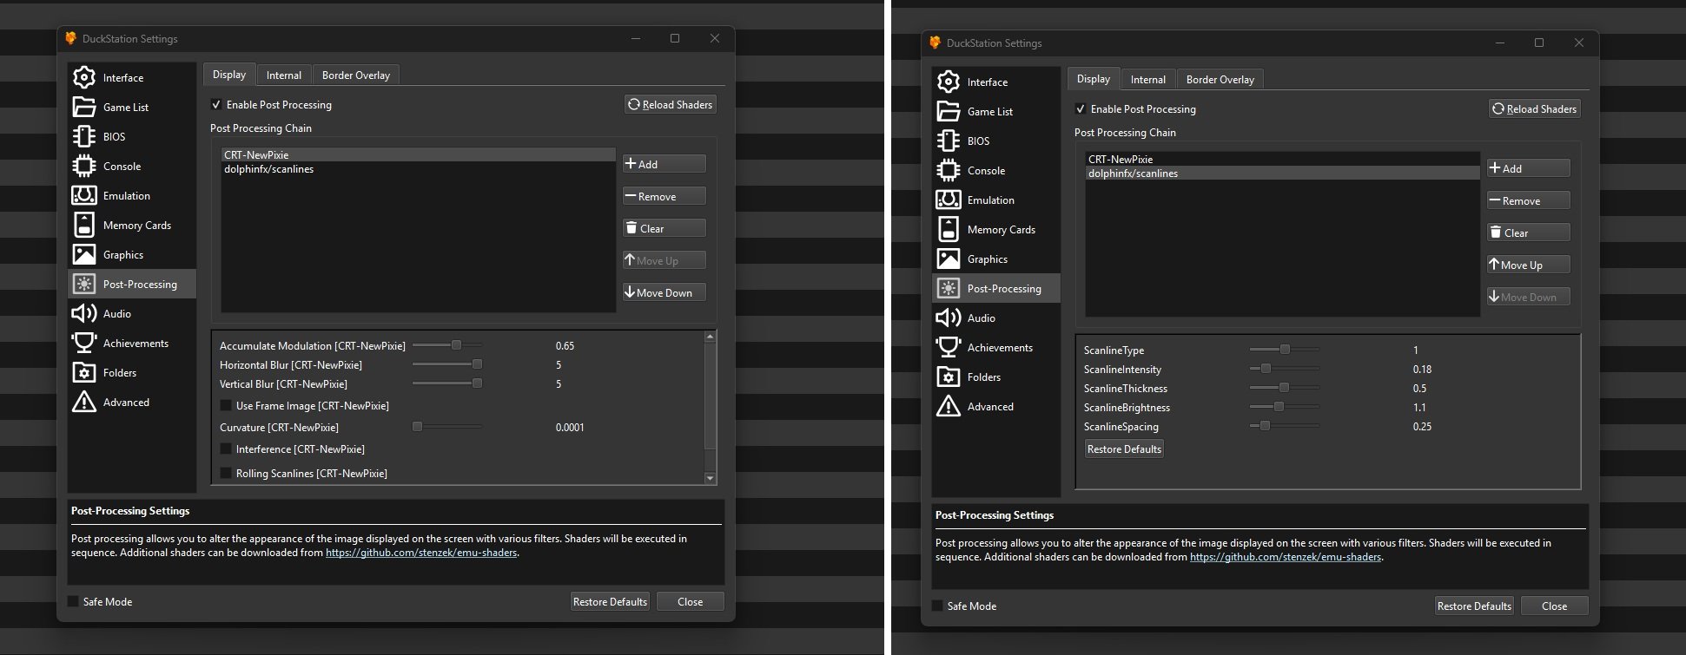Open Graphics icon in left window sidebar
The width and height of the screenshot is (1686, 655).
click(x=84, y=254)
